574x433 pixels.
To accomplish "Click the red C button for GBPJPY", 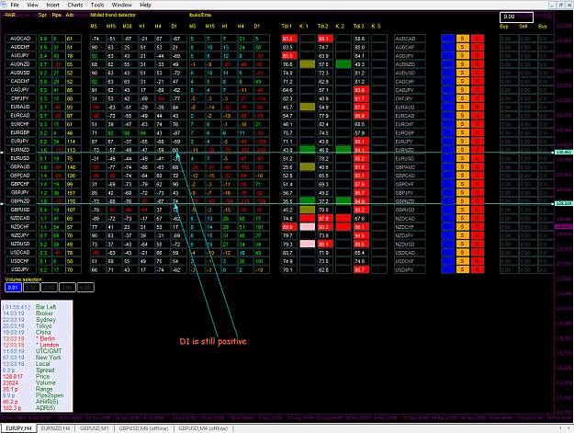I will click(x=478, y=193).
